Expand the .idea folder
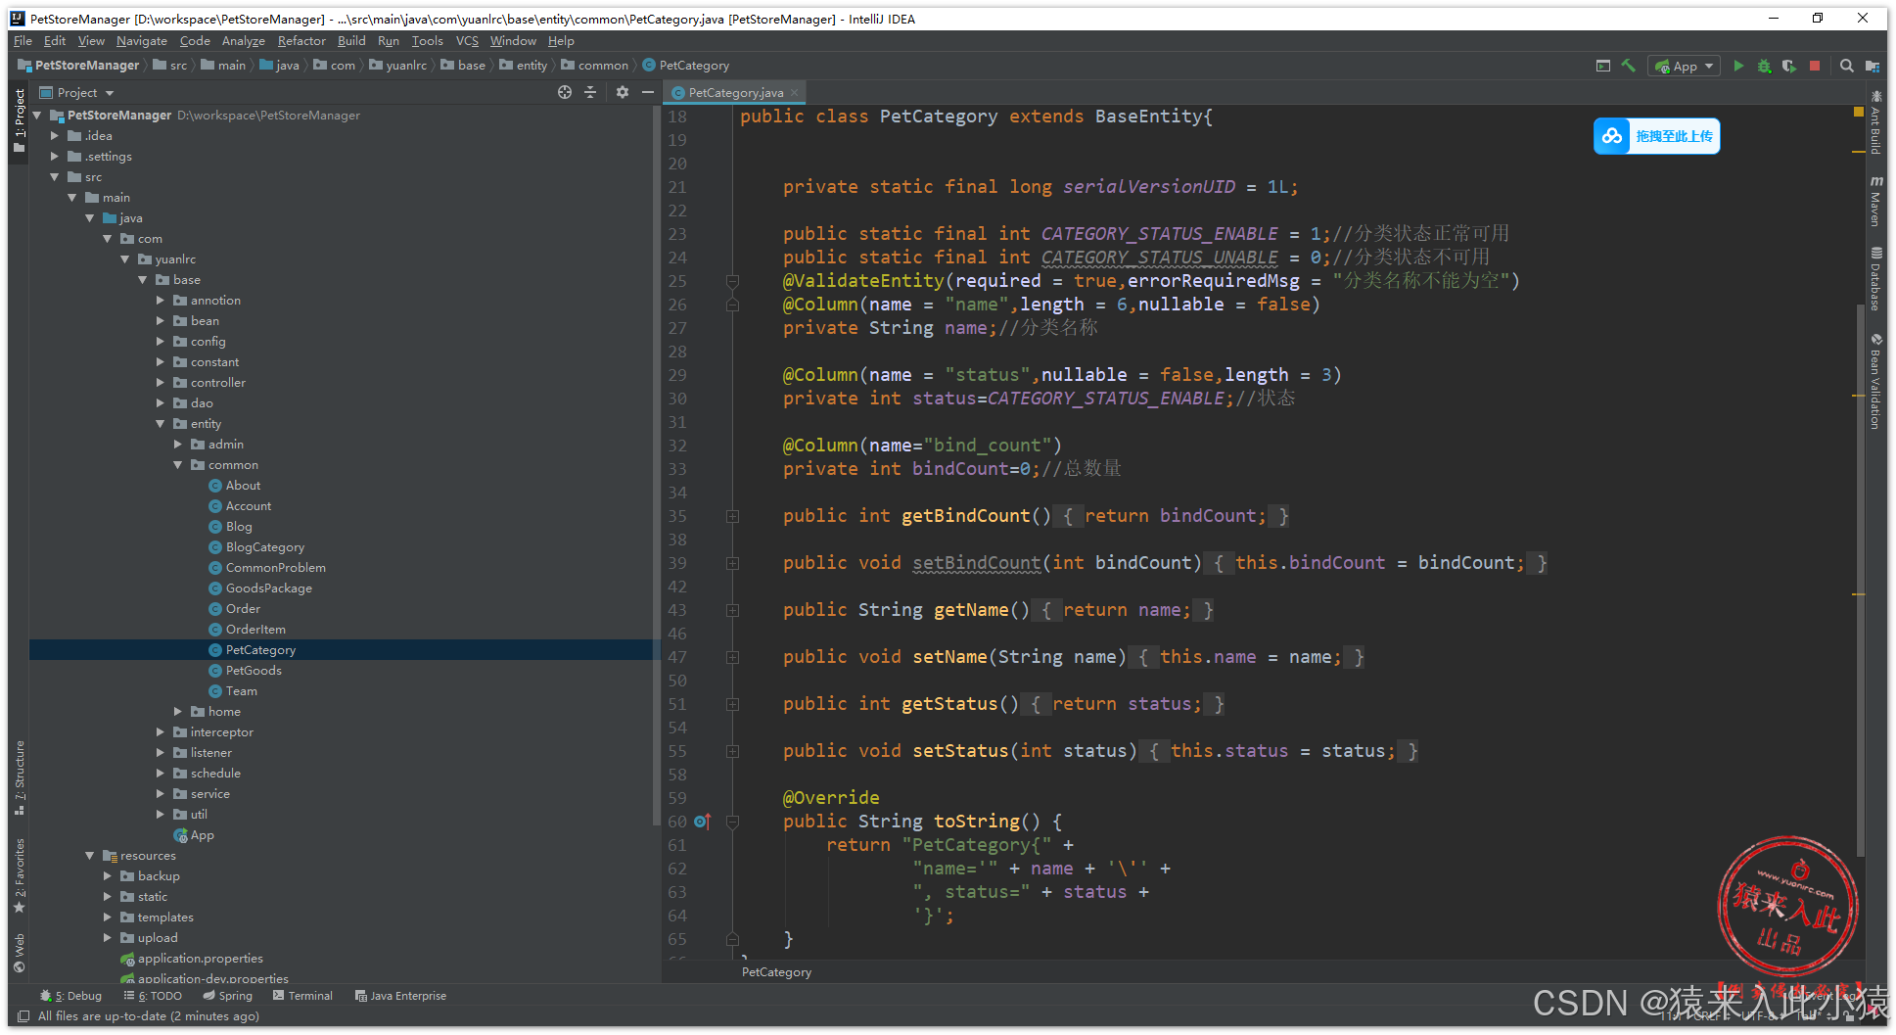The height and width of the screenshot is (1035, 1896). 55,136
